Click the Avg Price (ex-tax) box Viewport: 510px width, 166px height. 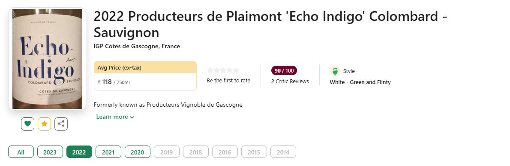145,76
